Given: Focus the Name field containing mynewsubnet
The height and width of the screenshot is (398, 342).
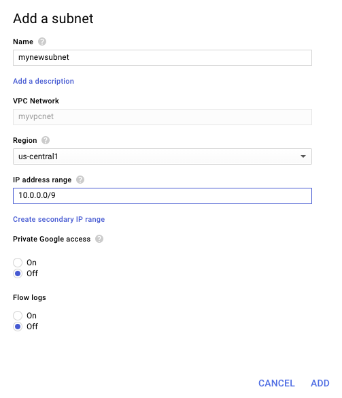Looking at the screenshot, I should [163, 58].
